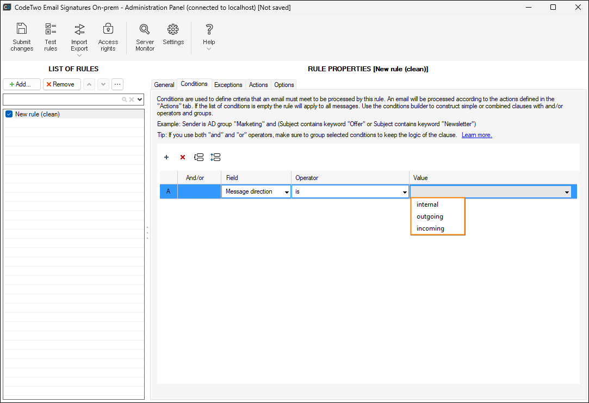
Task: Choose "outgoing" from the value list
Action: pyautogui.click(x=430, y=216)
